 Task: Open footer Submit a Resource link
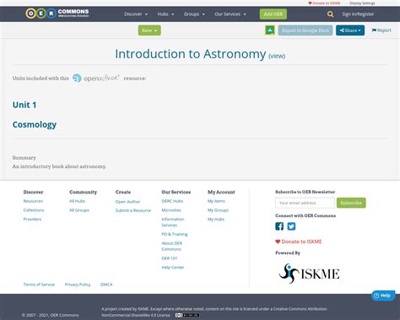133,210
